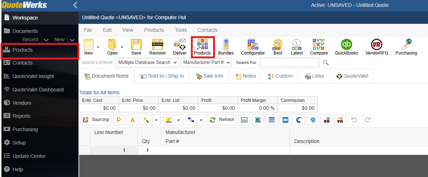The height and width of the screenshot is (177, 428).
Task: Open the Tools menu
Action: pos(181,30)
